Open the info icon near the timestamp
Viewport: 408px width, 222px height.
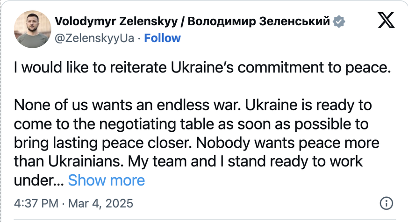pos(386,204)
